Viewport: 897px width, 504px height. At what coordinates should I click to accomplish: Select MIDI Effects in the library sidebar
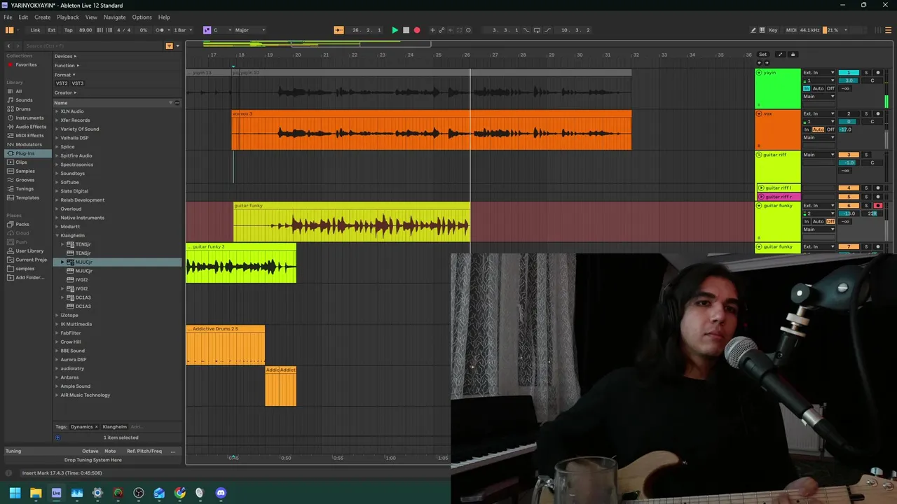pyautogui.click(x=29, y=135)
